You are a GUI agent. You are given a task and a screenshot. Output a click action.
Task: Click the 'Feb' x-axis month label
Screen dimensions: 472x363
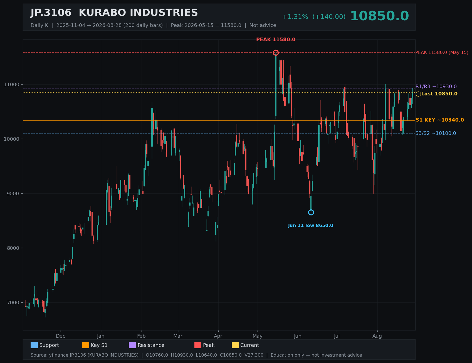[x=141, y=336]
